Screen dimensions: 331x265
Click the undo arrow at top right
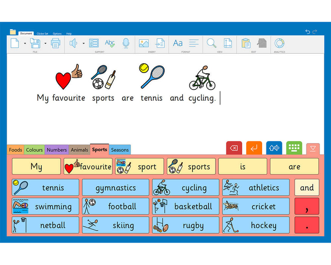[x=308, y=32]
